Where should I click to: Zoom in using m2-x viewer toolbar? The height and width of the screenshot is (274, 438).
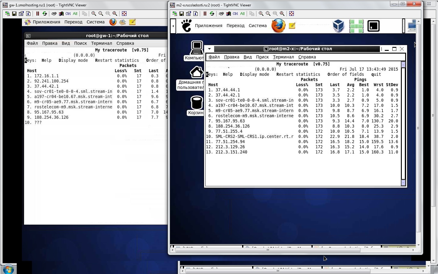[x=261, y=14]
